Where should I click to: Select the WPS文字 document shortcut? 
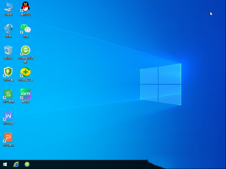(8, 118)
